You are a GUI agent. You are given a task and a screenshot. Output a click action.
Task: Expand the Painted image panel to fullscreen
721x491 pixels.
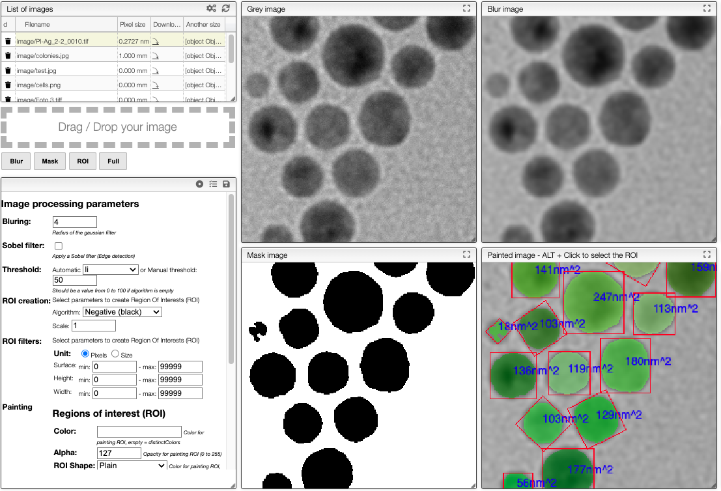707,255
